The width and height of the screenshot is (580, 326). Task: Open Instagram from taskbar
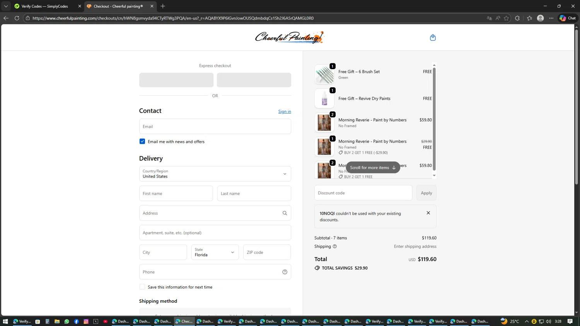(x=86, y=321)
